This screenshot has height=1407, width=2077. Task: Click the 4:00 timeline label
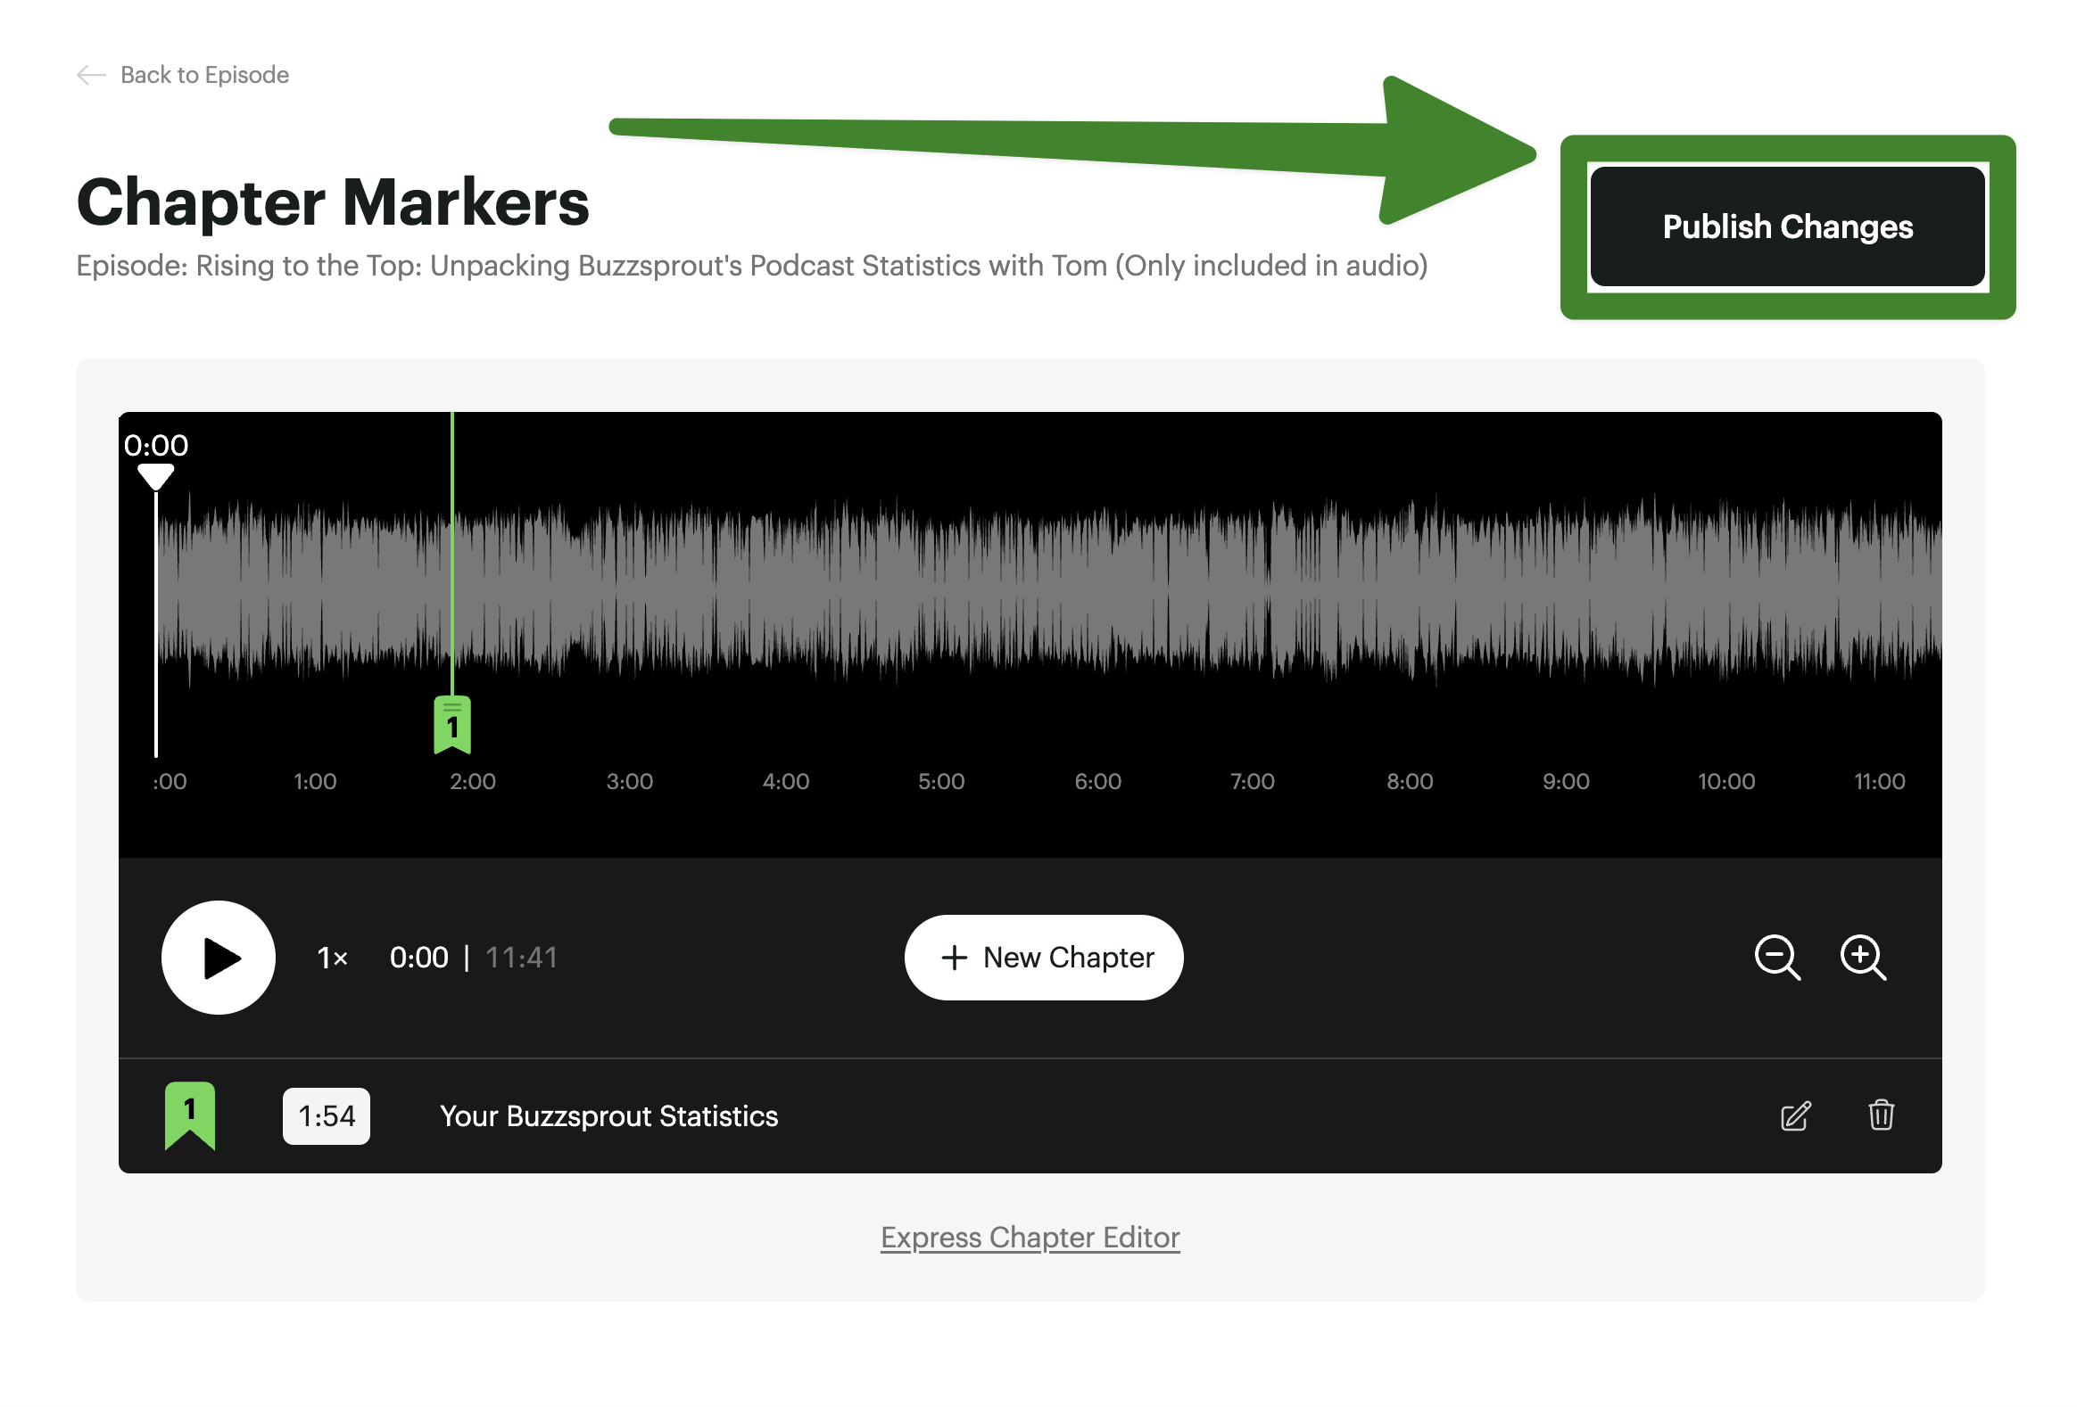[x=786, y=782]
